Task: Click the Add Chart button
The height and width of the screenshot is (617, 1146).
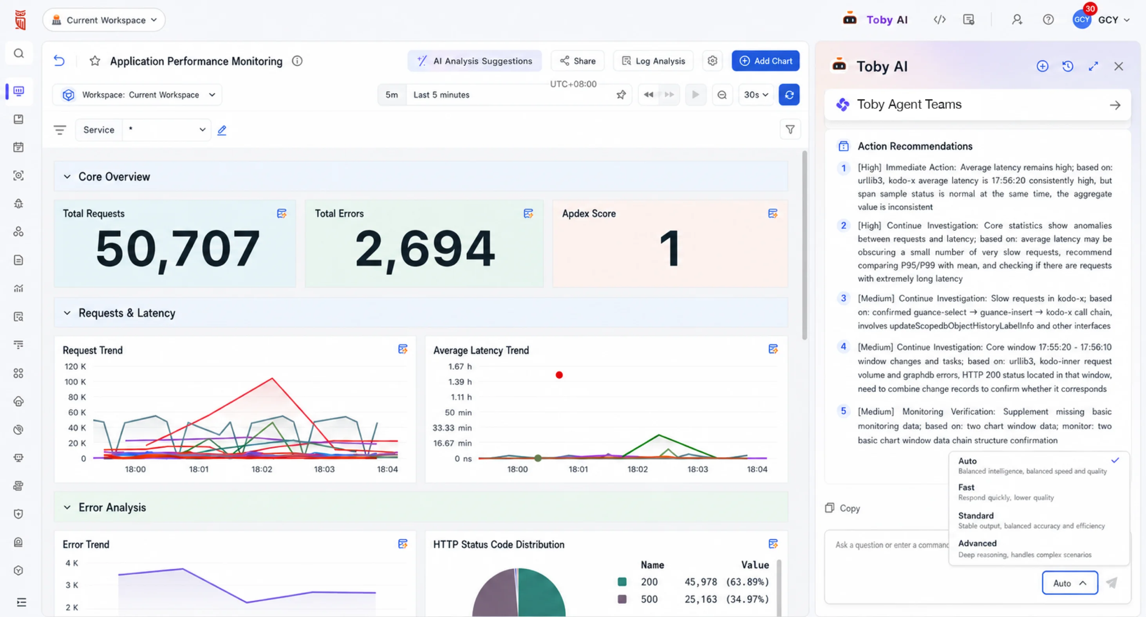Action: tap(765, 61)
